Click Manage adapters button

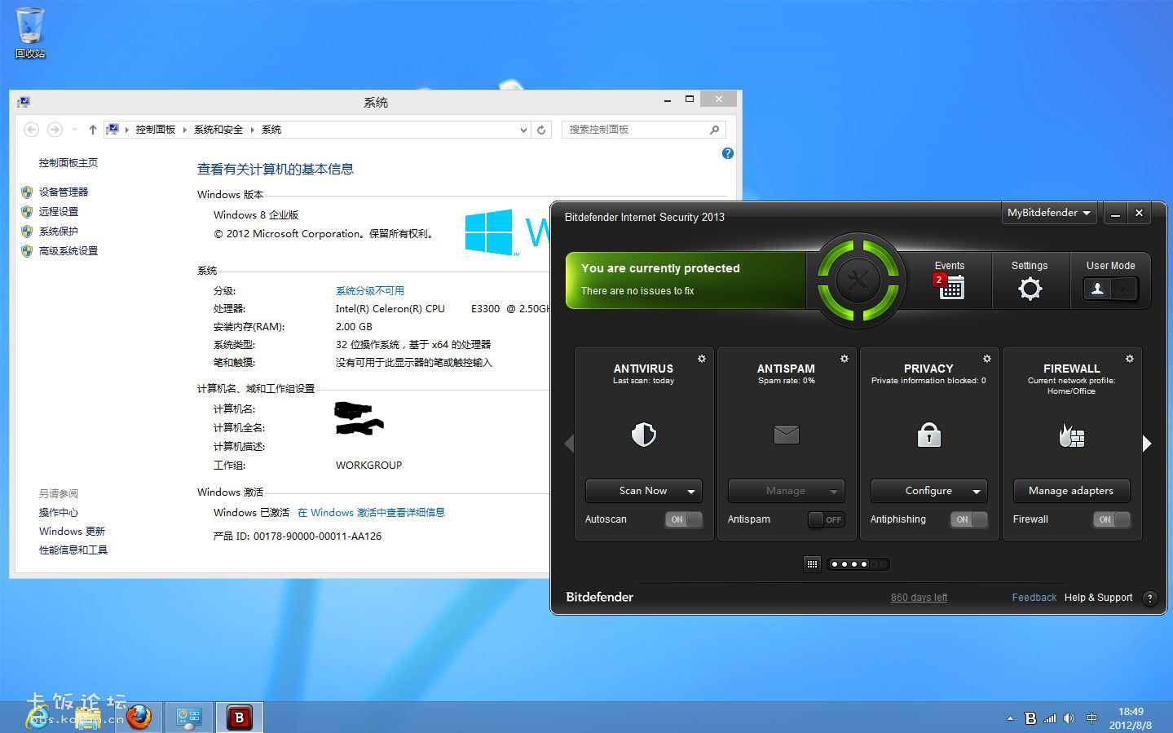coord(1071,491)
